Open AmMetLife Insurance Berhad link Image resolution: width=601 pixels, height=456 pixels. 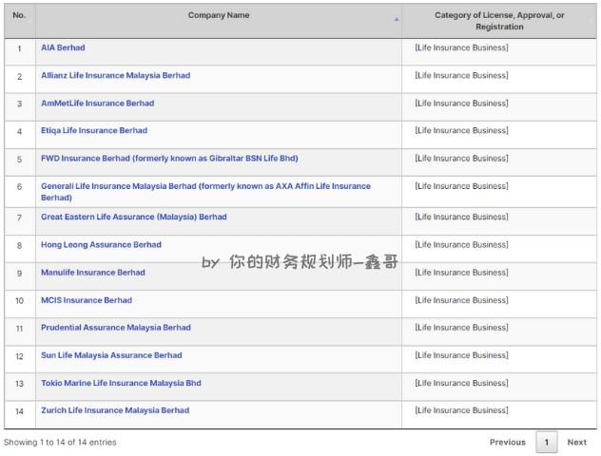tap(98, 104)
